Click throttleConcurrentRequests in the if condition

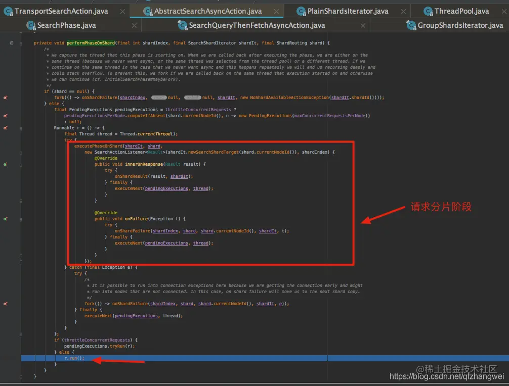97,340
